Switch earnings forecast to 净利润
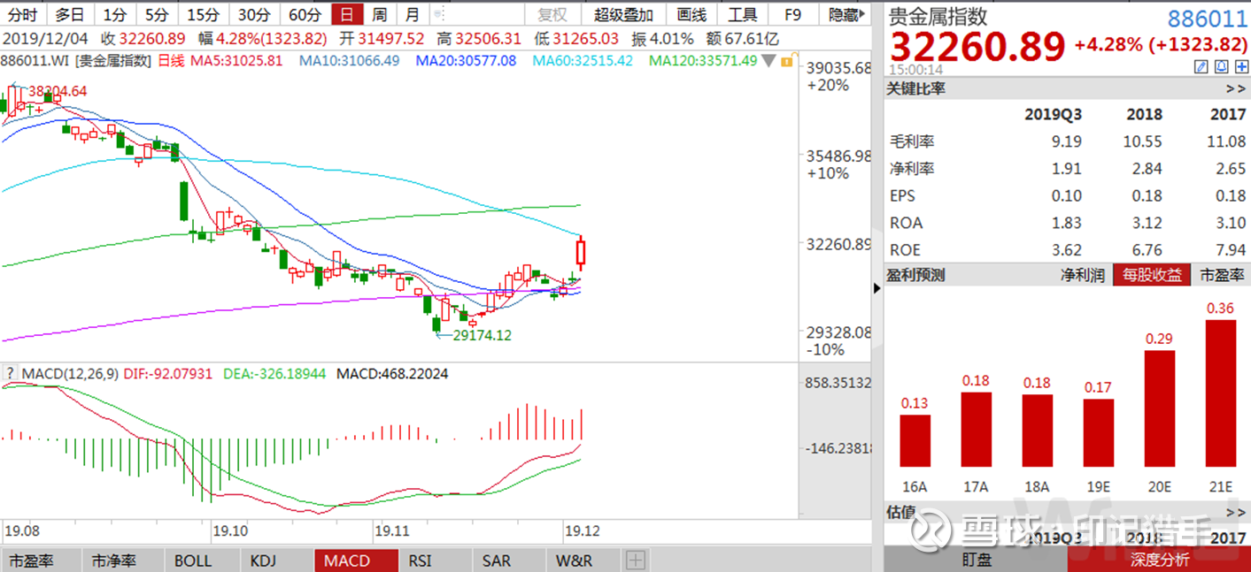Viewport: 1251px width, 572px height. [x=1083, y=275]
